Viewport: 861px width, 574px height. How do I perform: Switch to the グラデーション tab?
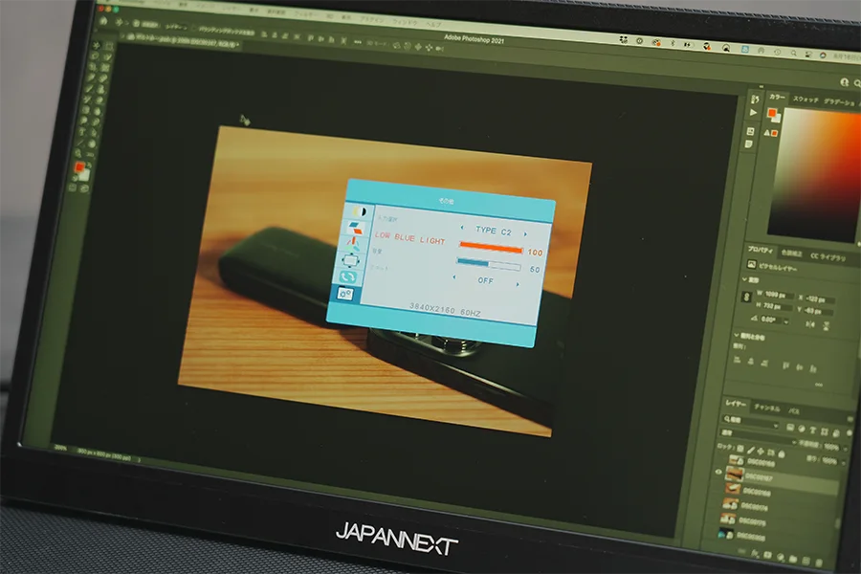click(839, 102)
